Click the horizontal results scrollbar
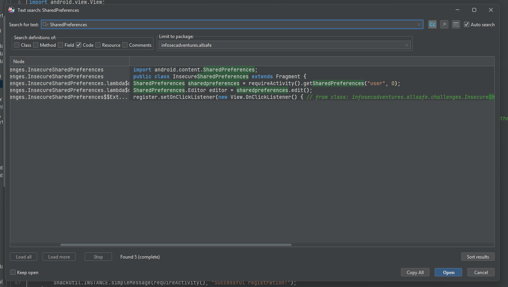 pyautogui.click(x=176, y=245)
